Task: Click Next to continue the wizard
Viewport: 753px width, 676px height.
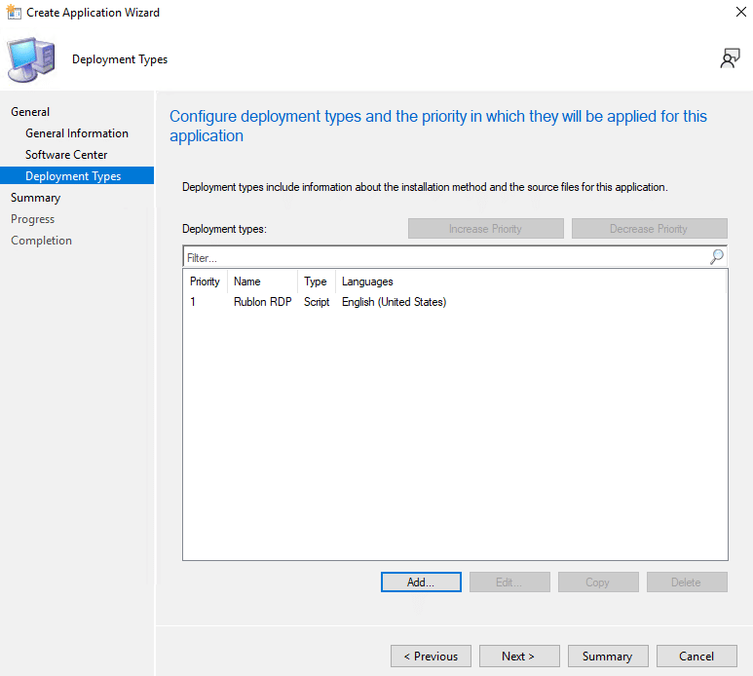Action: pyautogui.click(x=517, y=657)
